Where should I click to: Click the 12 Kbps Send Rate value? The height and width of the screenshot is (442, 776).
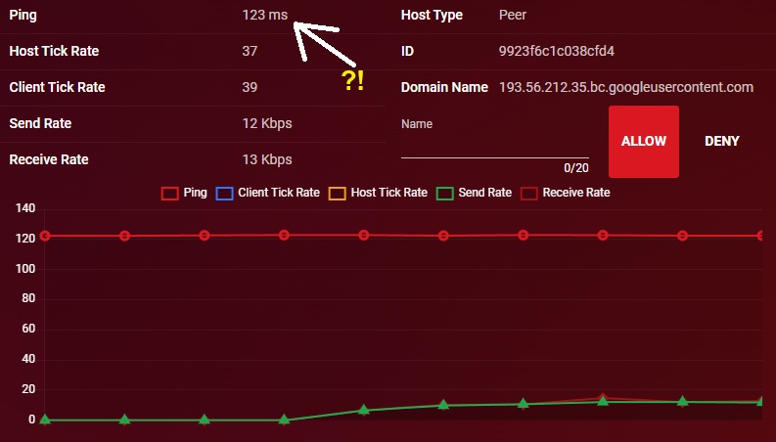coord(267,123)
